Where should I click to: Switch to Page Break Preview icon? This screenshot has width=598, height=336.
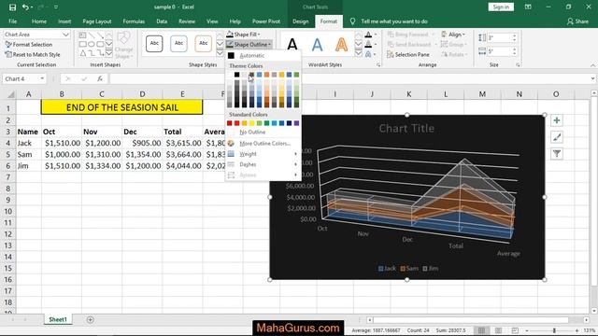point(515,330)
